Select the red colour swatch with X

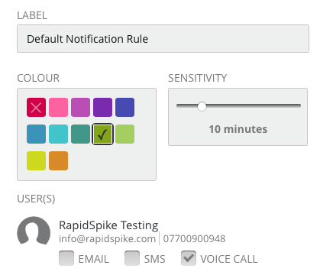pos(36,107)
